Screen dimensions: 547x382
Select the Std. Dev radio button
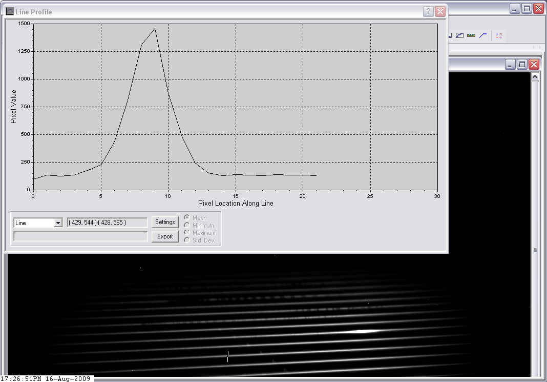187,239
